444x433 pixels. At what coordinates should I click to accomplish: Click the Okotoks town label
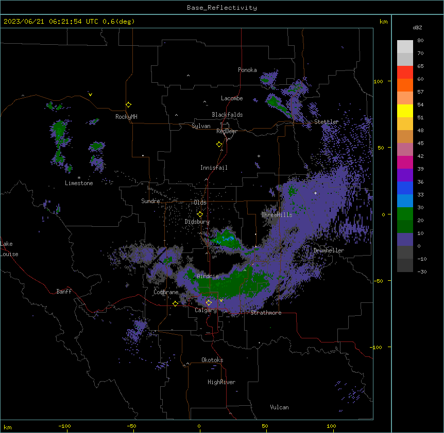point(212,360)
